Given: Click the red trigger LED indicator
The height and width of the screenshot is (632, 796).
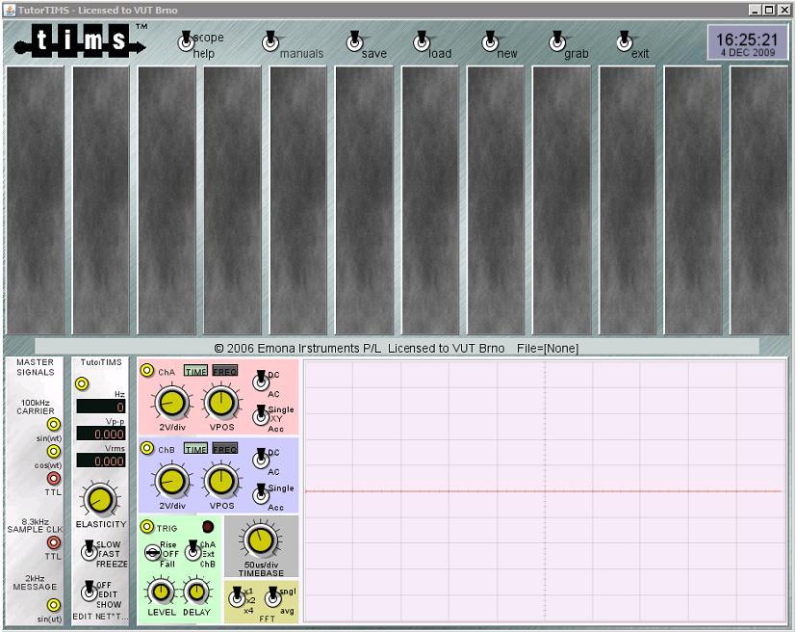Looking at the screenshot, I should pyautogui.click(x=208, y=527).
